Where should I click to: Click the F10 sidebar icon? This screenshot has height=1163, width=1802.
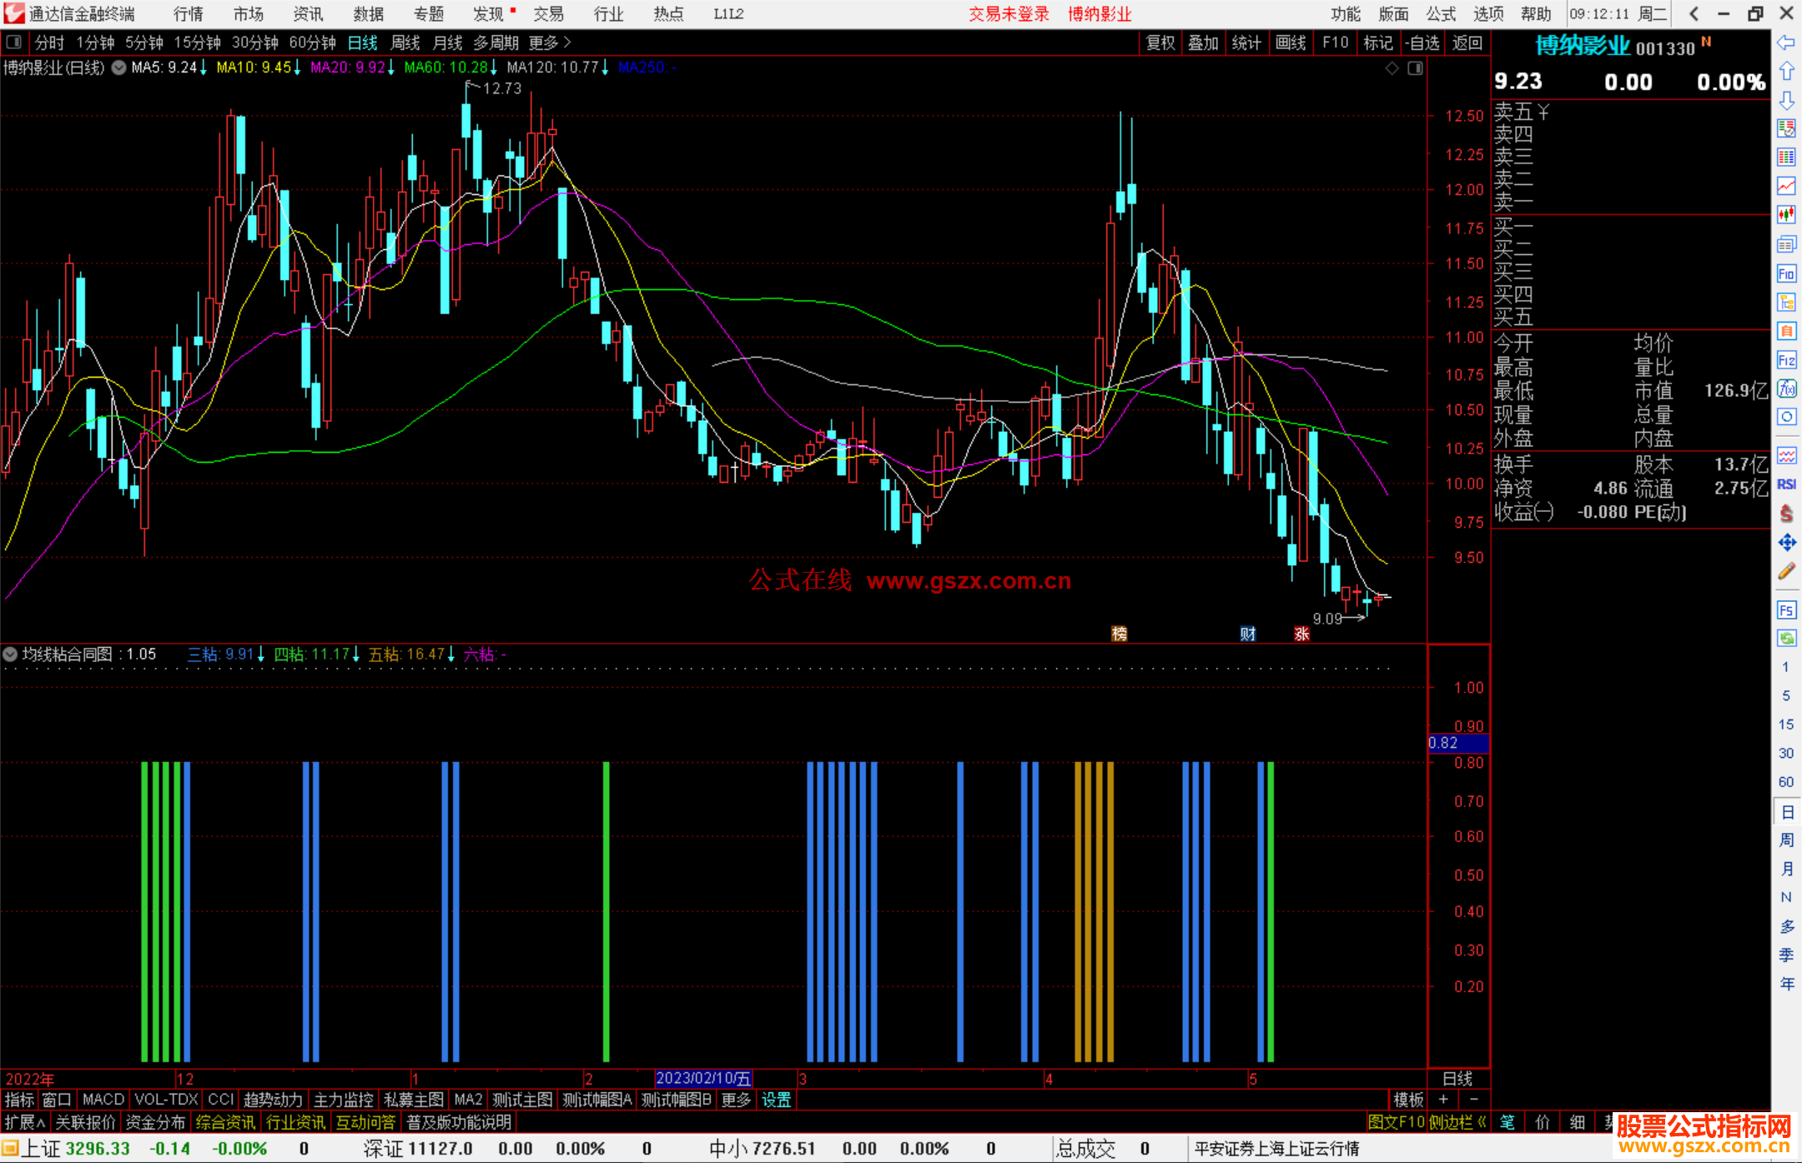point(1786,273)
